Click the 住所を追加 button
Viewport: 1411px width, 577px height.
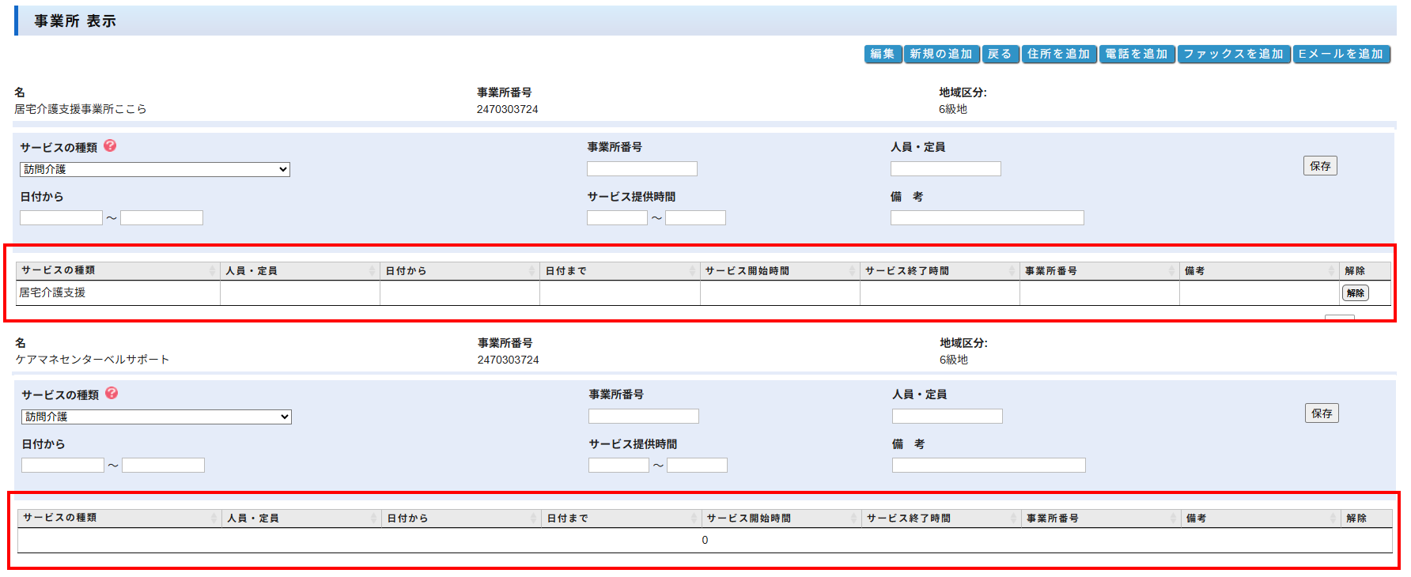[1058, 54]
